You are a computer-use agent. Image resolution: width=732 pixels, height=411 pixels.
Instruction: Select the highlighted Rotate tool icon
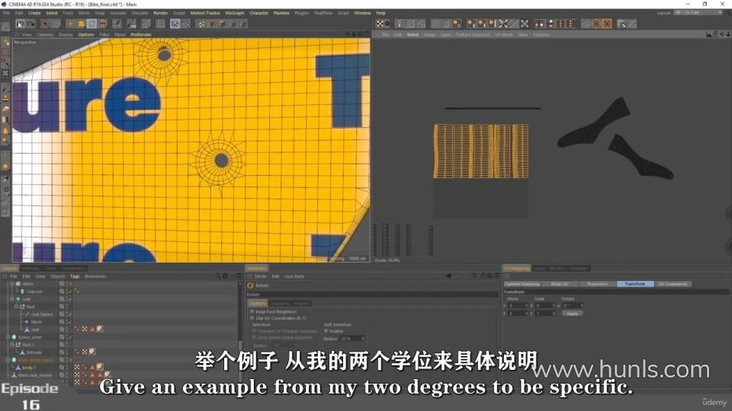92,24
